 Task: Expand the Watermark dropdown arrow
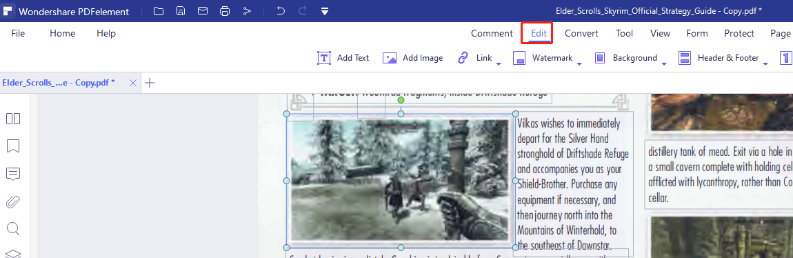click(x=579, y=63)
